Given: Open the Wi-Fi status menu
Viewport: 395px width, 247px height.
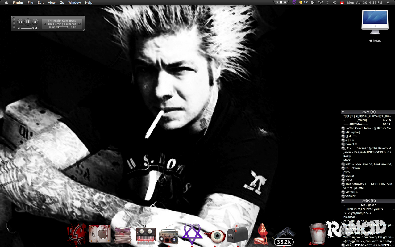Looking at the screenshot, I should click(321, 2).
